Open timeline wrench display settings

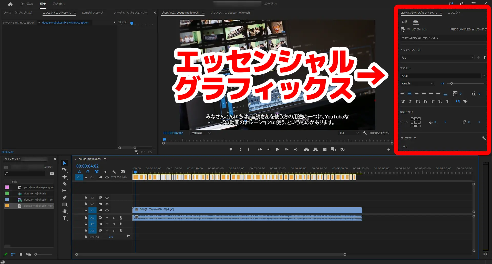click(x=114, y=172)
